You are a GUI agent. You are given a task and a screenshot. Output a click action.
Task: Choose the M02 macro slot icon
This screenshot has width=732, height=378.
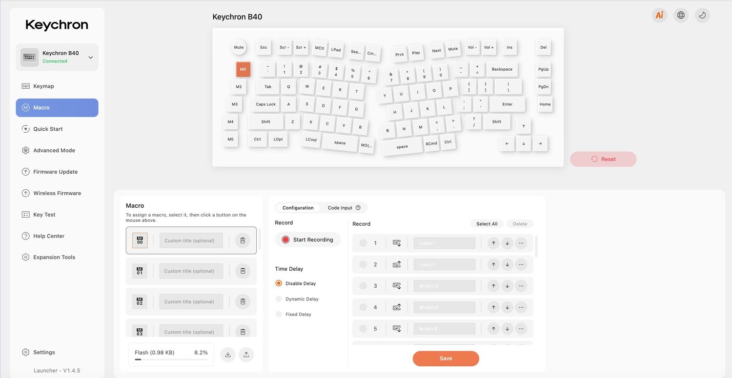point(140,302)
